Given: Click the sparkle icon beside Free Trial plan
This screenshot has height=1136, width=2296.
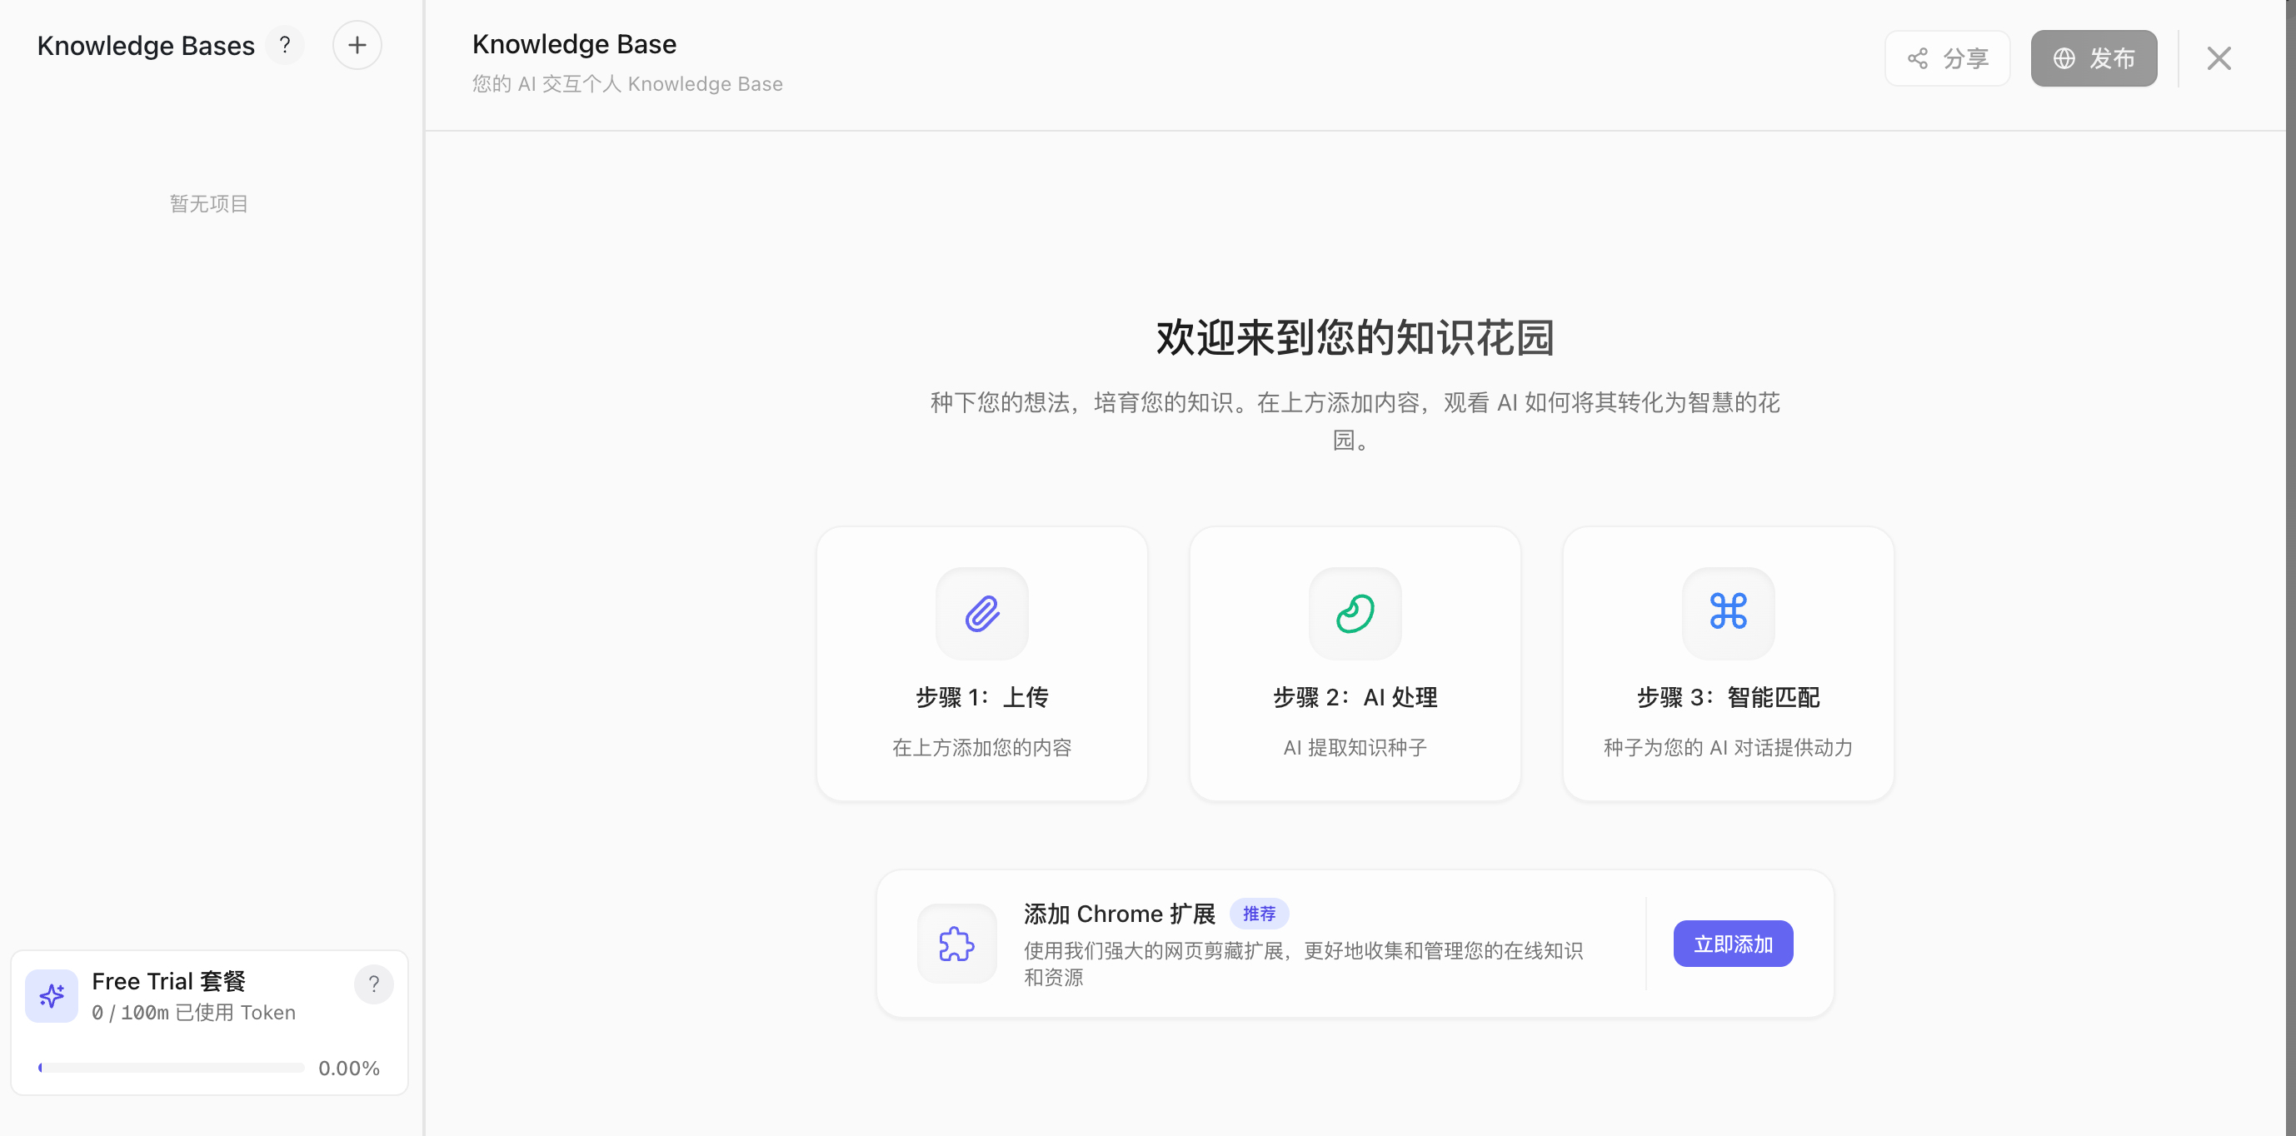Looking at the screenshot, I should click(52, 995).
